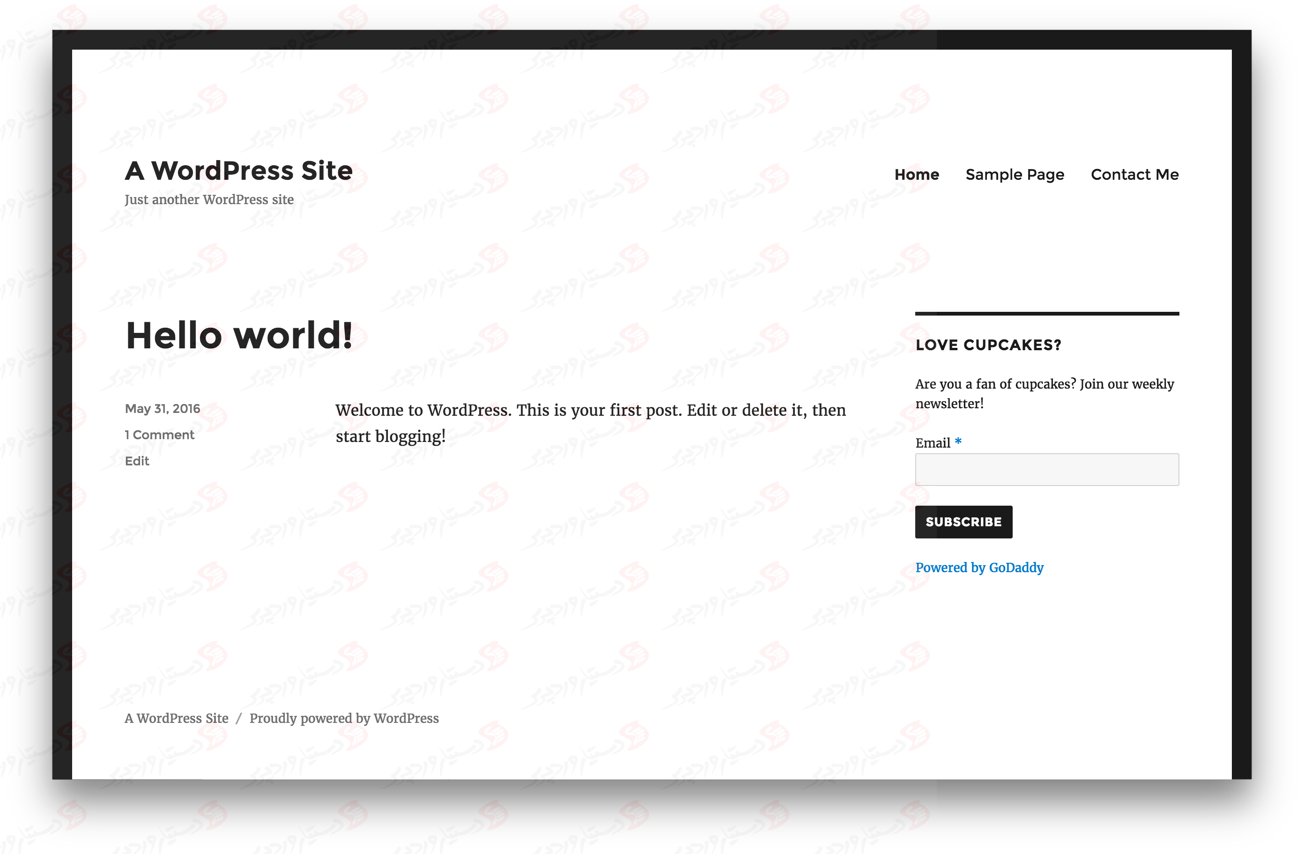
Task: Click the 'Love Cupcakes?' widget heading
Action: click(988, 345)
